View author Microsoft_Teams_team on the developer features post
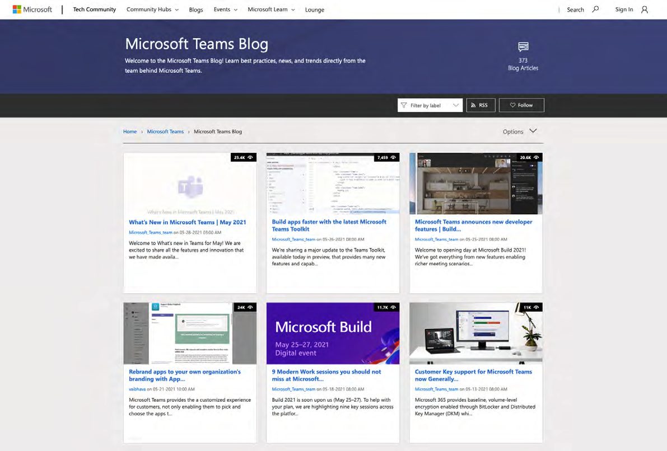This screenshot has height=451, width=667. (x=436, y=239)
